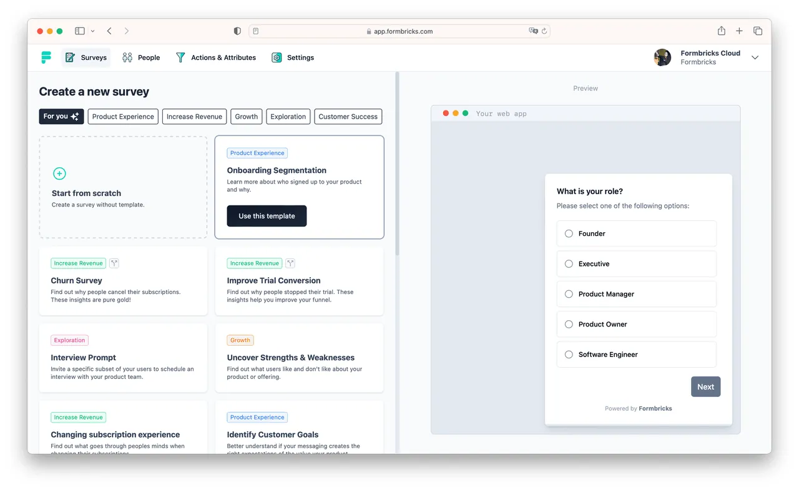Image resolution: width=799 pixels, height=490 pixels.
Task: Open new tab with plus icon
Action: tap(739, 31)
